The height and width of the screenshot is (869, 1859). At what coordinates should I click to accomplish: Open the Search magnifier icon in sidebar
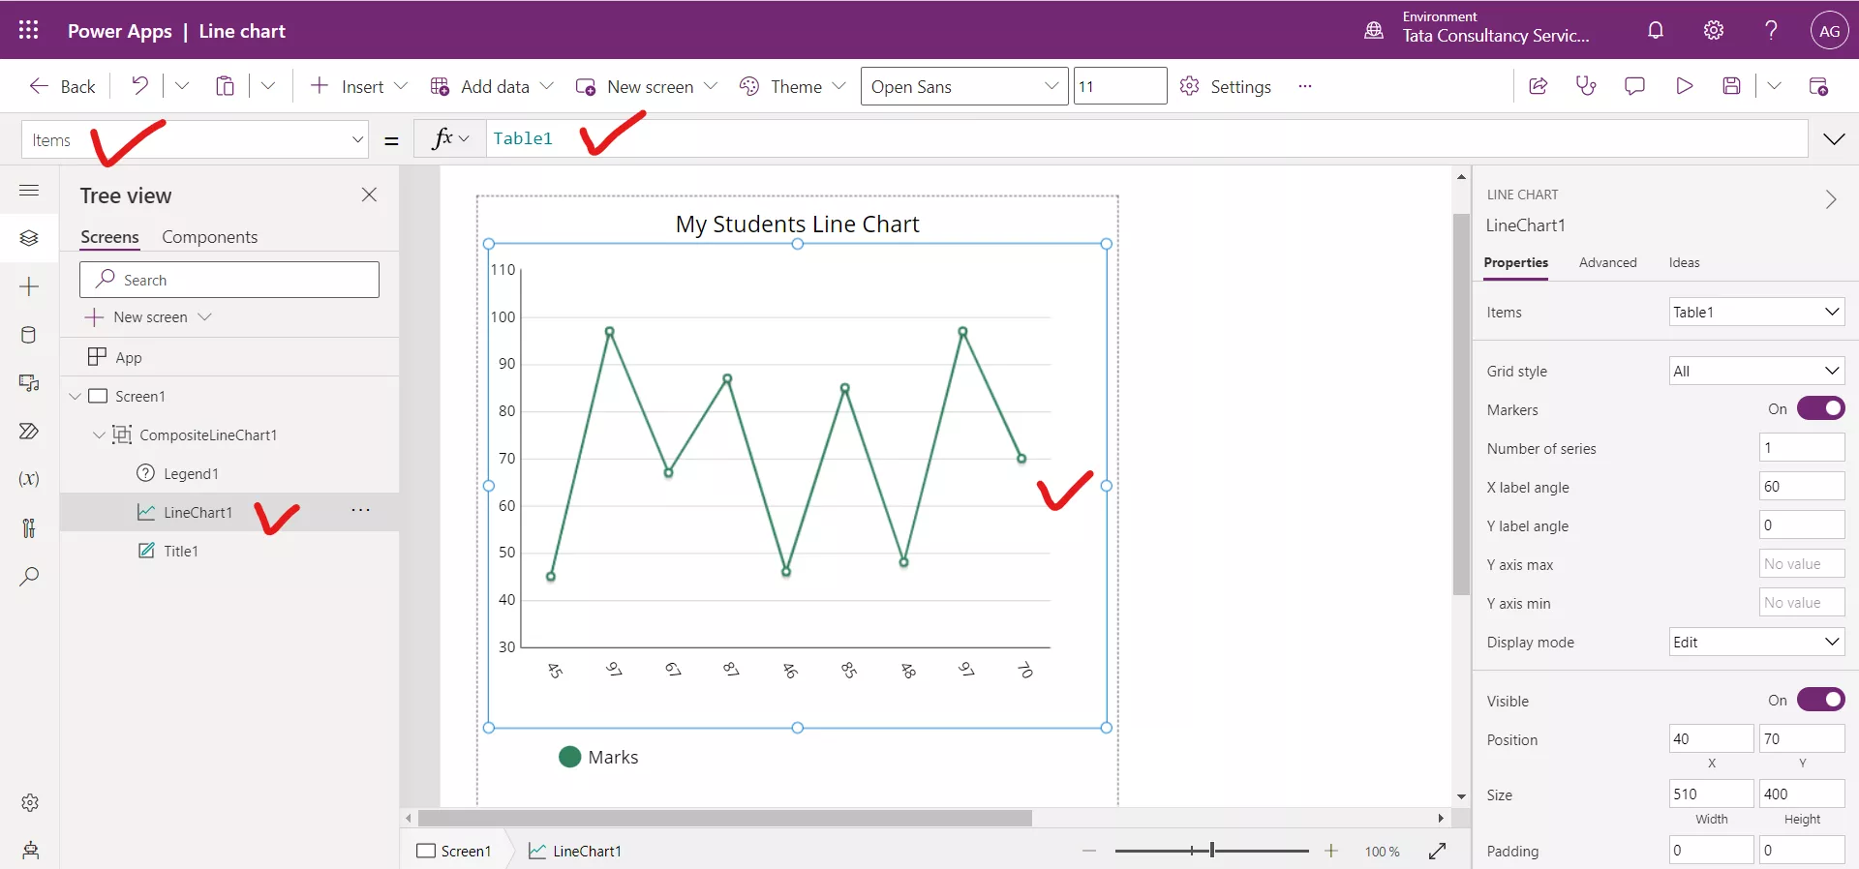click(29, 577)
